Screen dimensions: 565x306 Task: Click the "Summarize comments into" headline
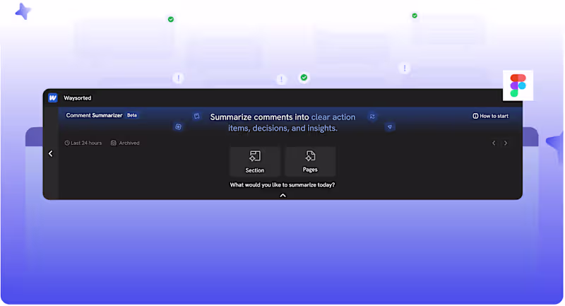point(259,117)
